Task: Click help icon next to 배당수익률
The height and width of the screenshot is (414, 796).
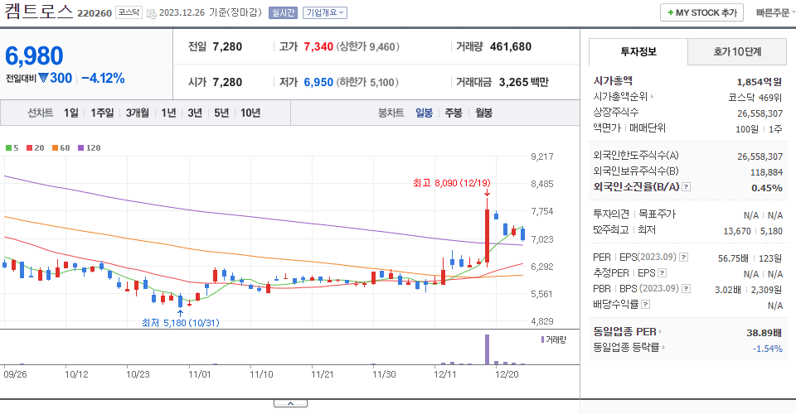Action: click(646, 305)
